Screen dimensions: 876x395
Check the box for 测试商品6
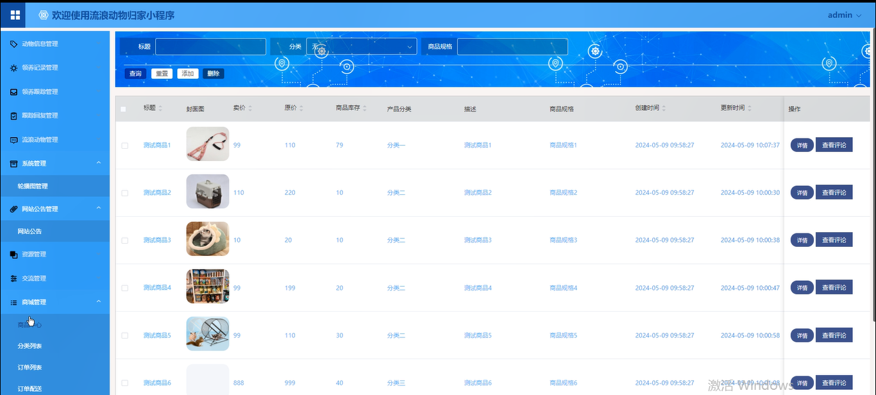[125, 383]
